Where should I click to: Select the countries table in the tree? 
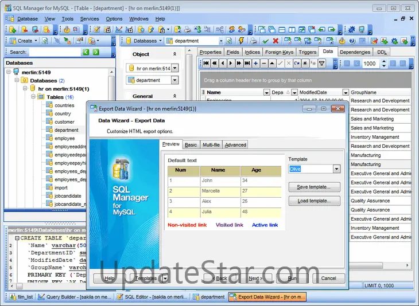[64, 105]
